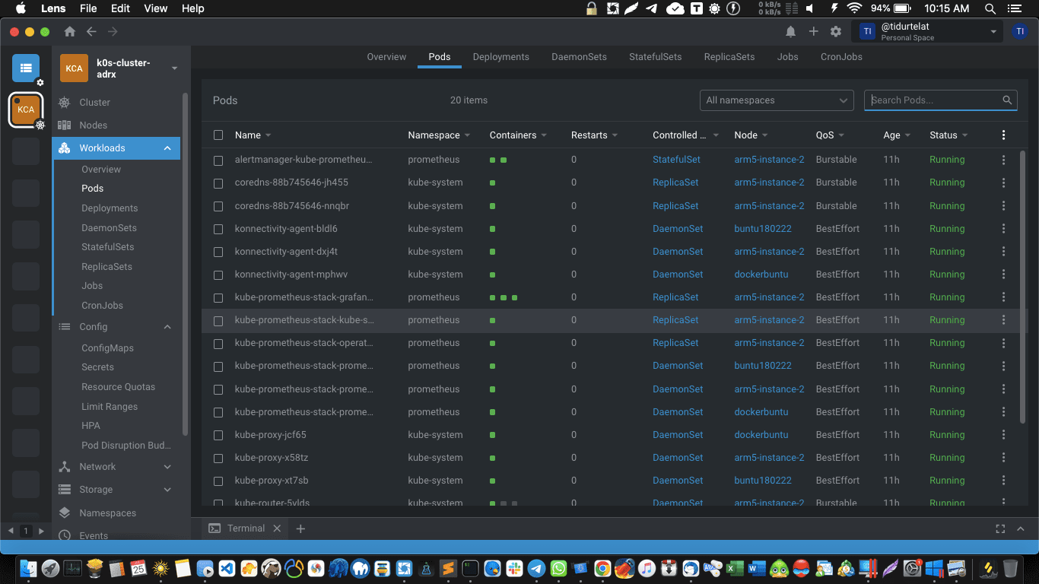Image resolution: width=1039 pixels, height=584 pixels.
Task: Check the alertmanager-kube-prometheus pod checkbox
Action: [218, 160]
